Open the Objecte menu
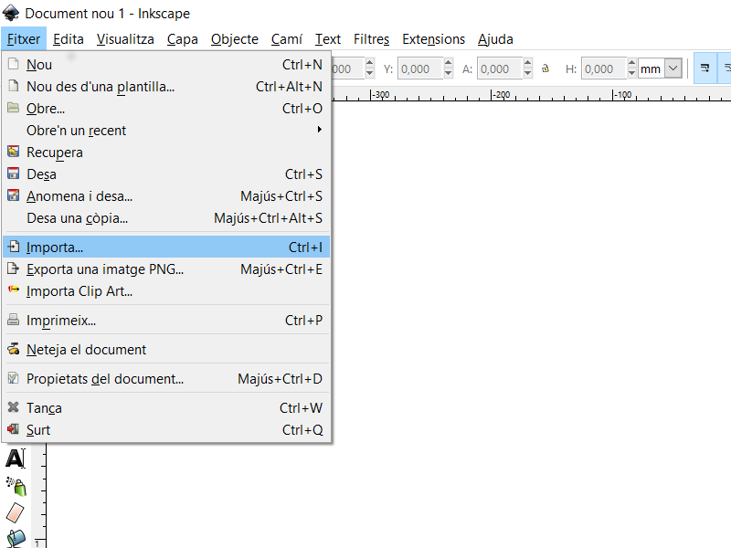The height and width of the screenshot is (548, 731). 235,39
